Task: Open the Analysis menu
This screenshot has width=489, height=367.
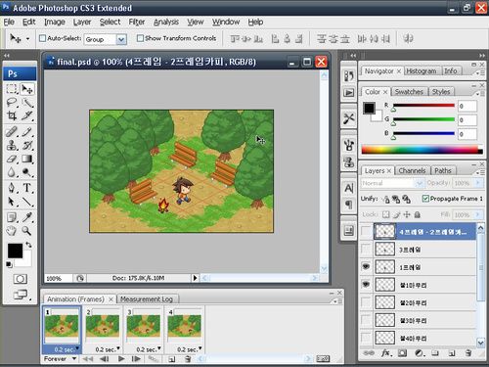Action: (x=166, y=22)
